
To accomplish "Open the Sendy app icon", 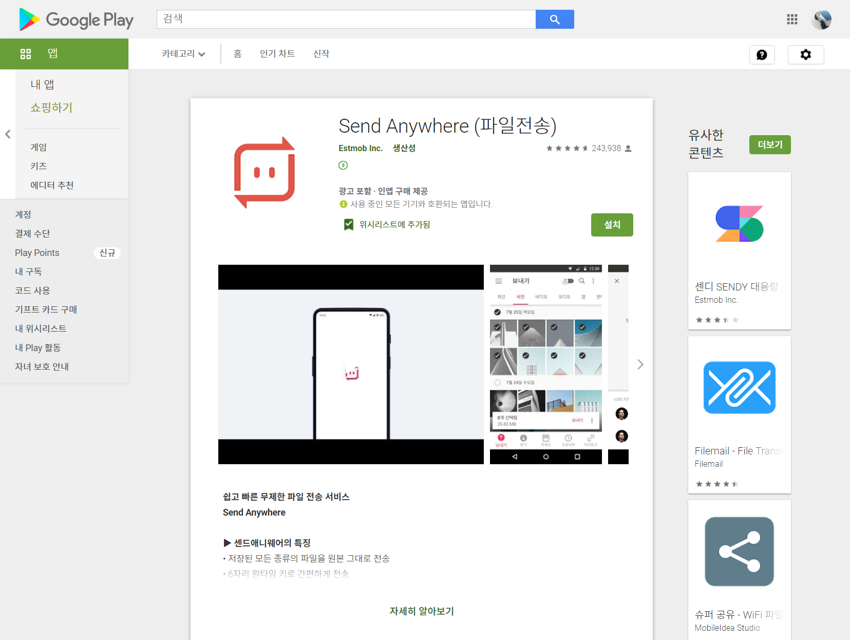I will click(x=740, y=224).
